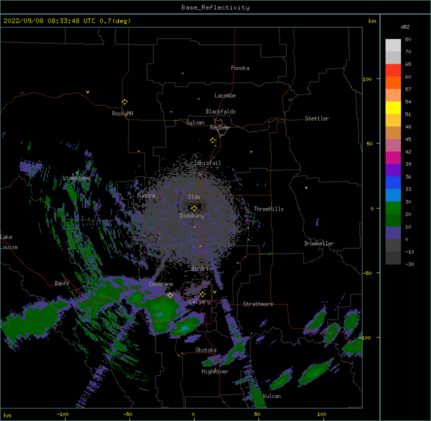431x421 pixels.
Task: Click the yellow diamond marker above Calgary label
Action: [x=202, y=294]
